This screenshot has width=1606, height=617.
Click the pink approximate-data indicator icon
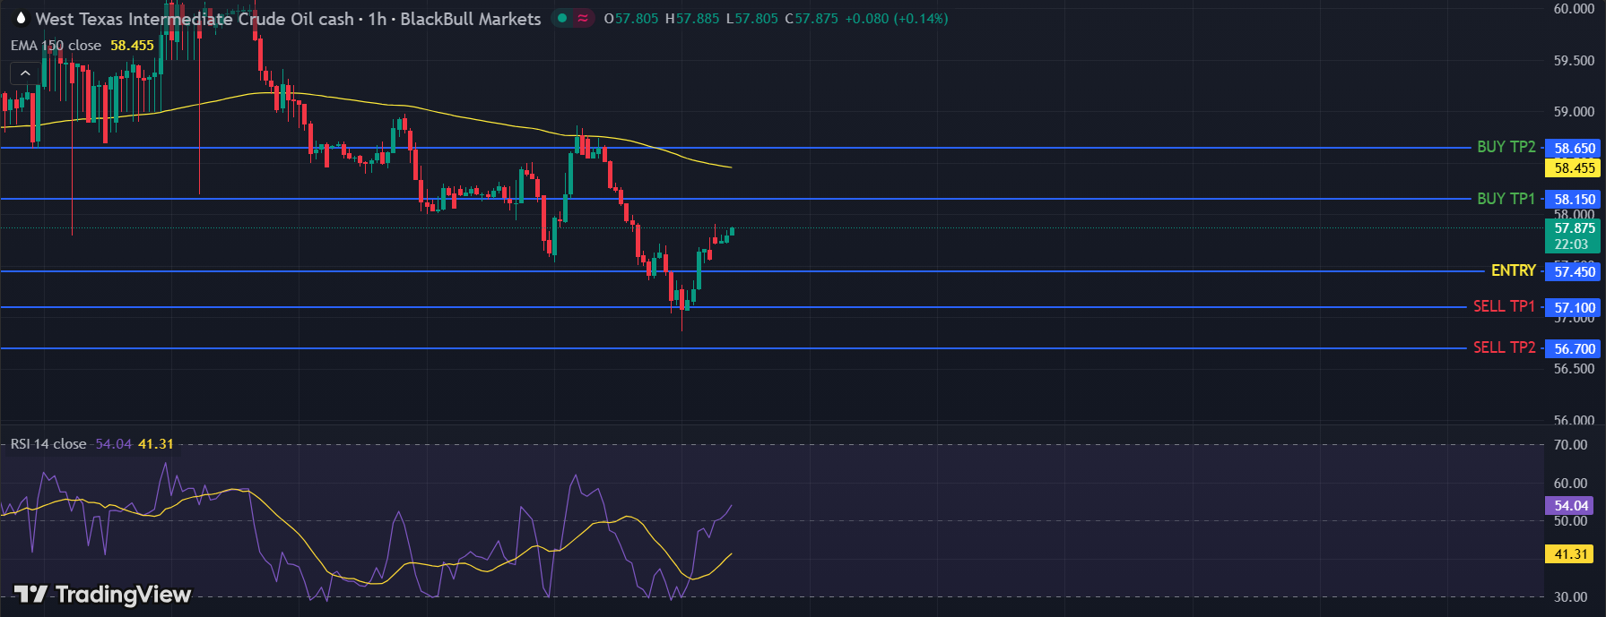[583, 18]
